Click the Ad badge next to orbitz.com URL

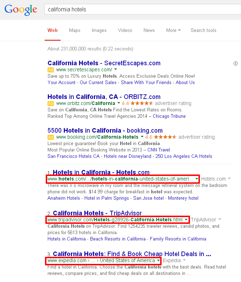coord(50,104)
